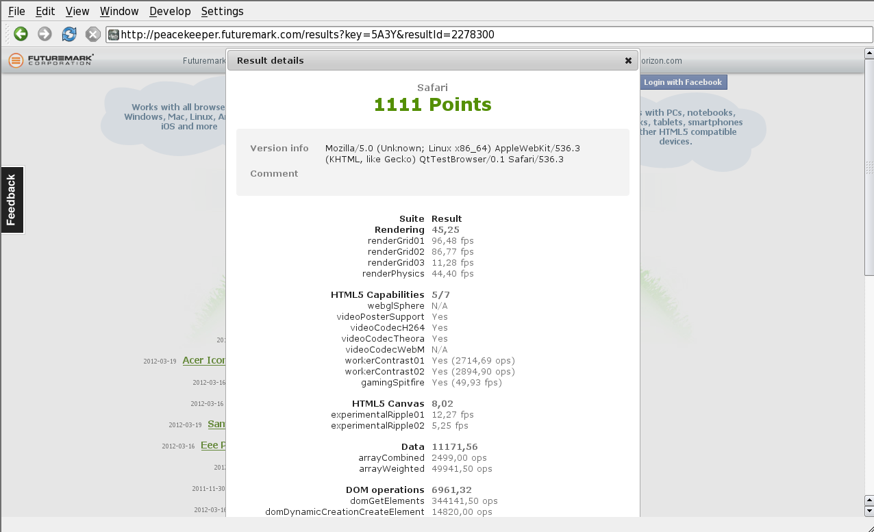Image resolution: width=874 pixels, height=532 pixels.
Task: Click the Version info label
Action: [279, 148]
